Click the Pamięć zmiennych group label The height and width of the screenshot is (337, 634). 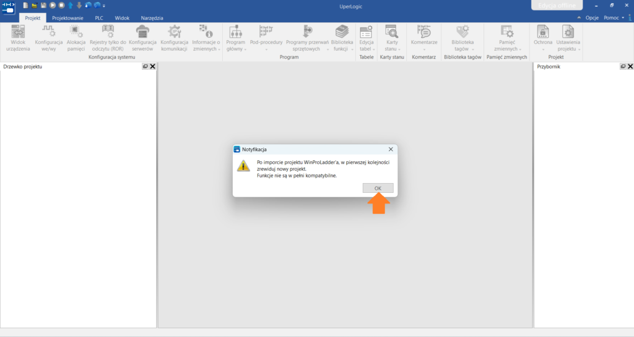tap(506, 58)
